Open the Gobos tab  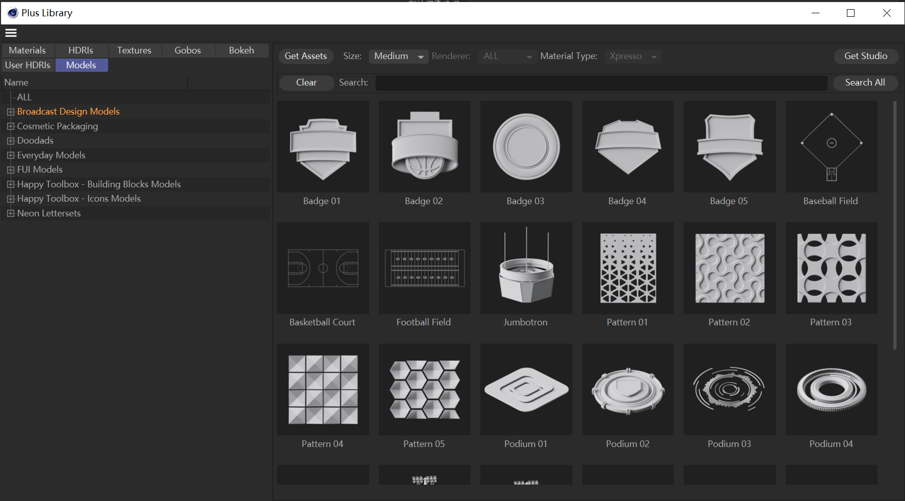tap(188, 50)
